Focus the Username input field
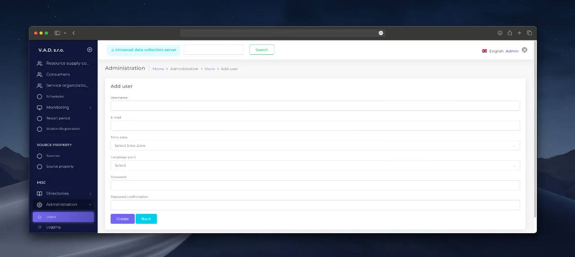The width and height of the screenshot is (575, 257). 315,106
